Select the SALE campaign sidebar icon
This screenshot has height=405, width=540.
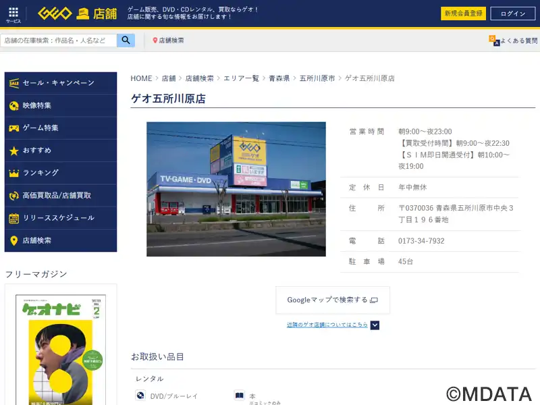tap(14, 83)
